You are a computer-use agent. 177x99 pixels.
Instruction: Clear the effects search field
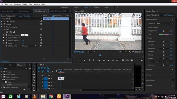point(27,68)
